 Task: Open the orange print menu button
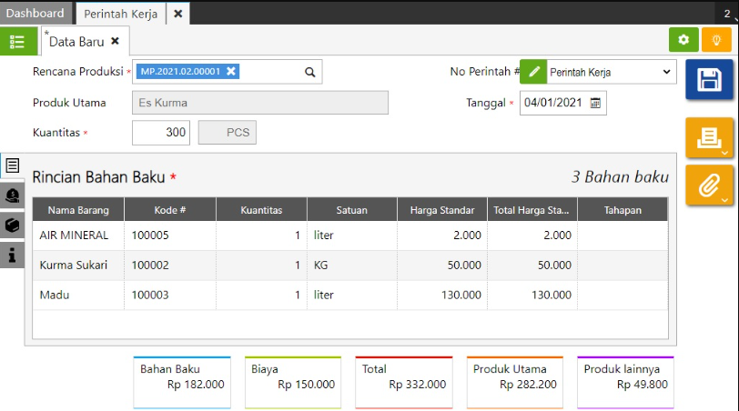(x=708, y=137)
